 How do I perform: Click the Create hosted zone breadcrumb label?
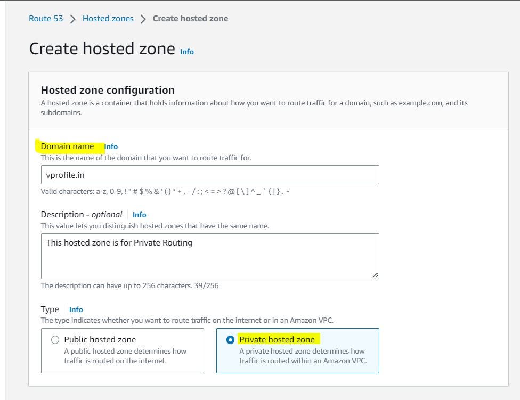(190, 18)
